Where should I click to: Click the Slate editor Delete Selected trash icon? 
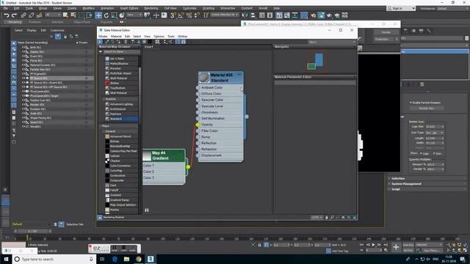(126, 42)
